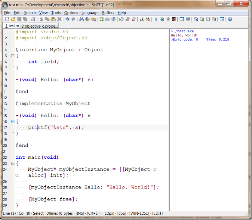Screen dimensions: 252x220
Task: Open Help with the blue question icon
Action: coord(230,19)
